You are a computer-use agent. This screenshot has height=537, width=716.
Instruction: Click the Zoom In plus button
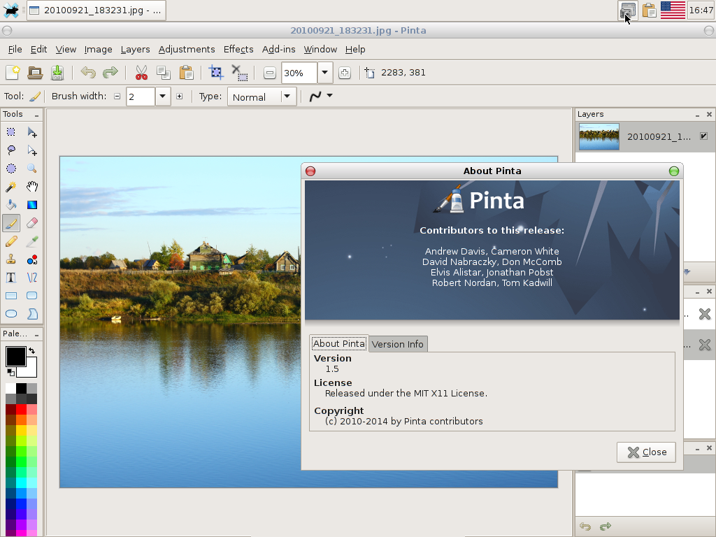point(345,73)
